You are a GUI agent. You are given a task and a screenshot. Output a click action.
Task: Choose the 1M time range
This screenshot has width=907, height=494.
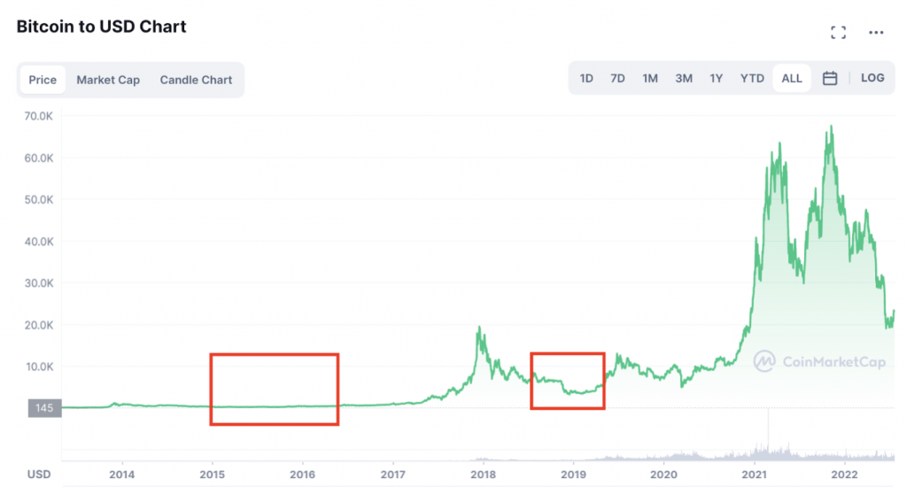click(650, 79)
